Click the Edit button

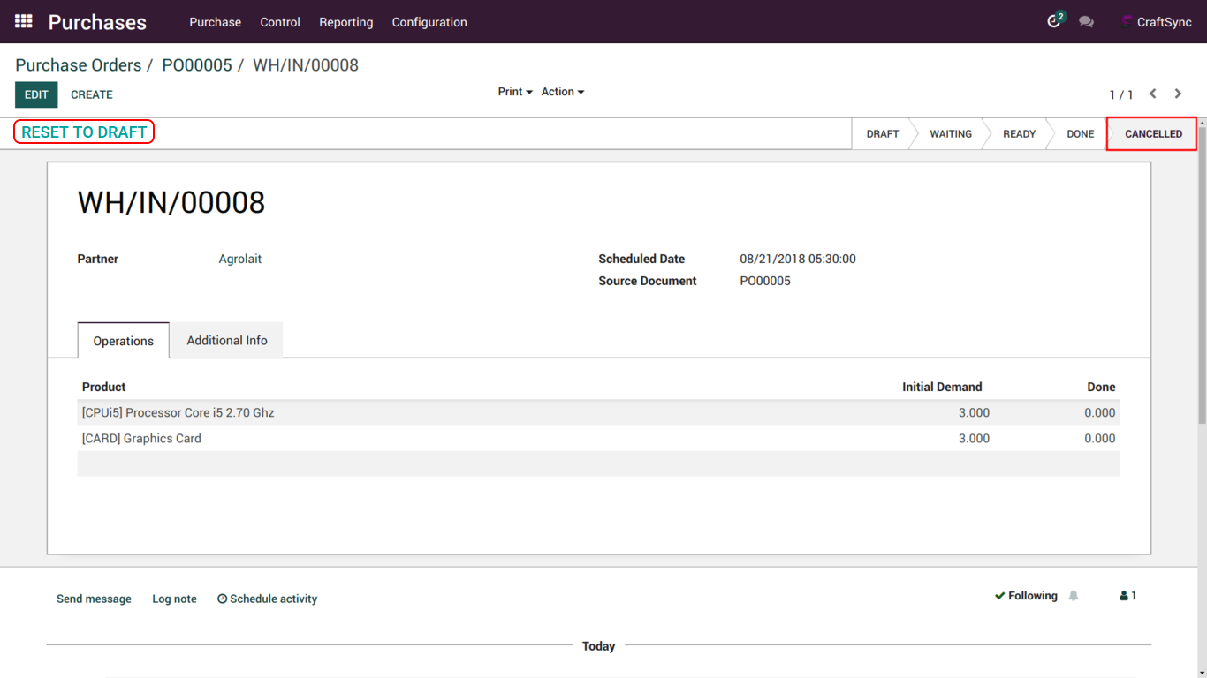click(x=36, y=94)
